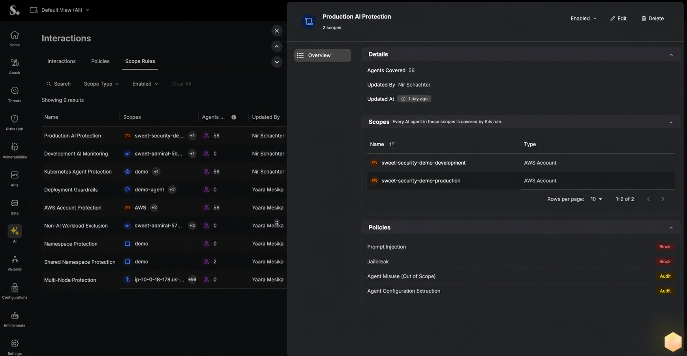Click the Search field

click(x=58, y=84)
